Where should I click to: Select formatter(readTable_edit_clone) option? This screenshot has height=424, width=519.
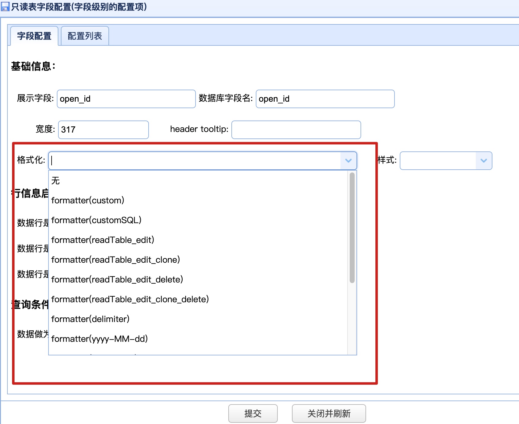(x=198, y=260)
